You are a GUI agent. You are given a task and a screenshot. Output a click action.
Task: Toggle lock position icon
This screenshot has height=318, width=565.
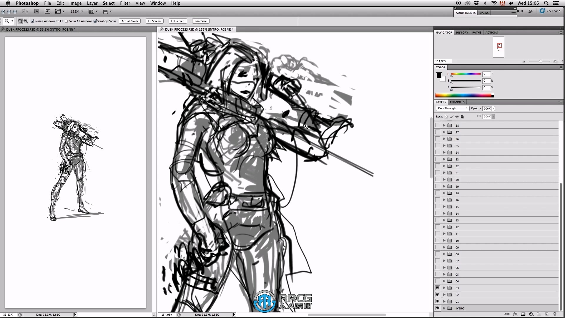[457, 117]
